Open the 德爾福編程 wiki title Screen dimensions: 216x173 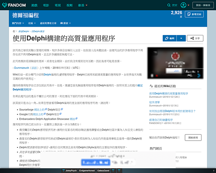click(x=25, y=15)
